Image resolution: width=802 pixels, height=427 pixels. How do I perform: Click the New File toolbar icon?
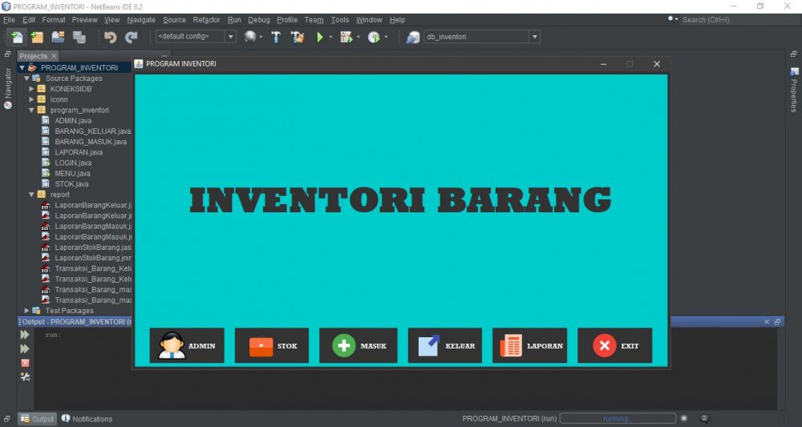pyautogui.click(x=17, y=37)
